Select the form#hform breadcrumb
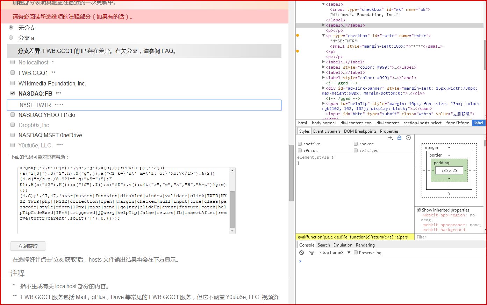This screenshot has width=487, height=305. [458, 123]
